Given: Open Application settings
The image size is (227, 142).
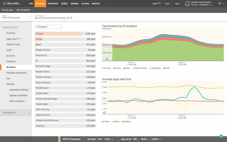Looking at the screenshot, I should [x=19, y=90].
